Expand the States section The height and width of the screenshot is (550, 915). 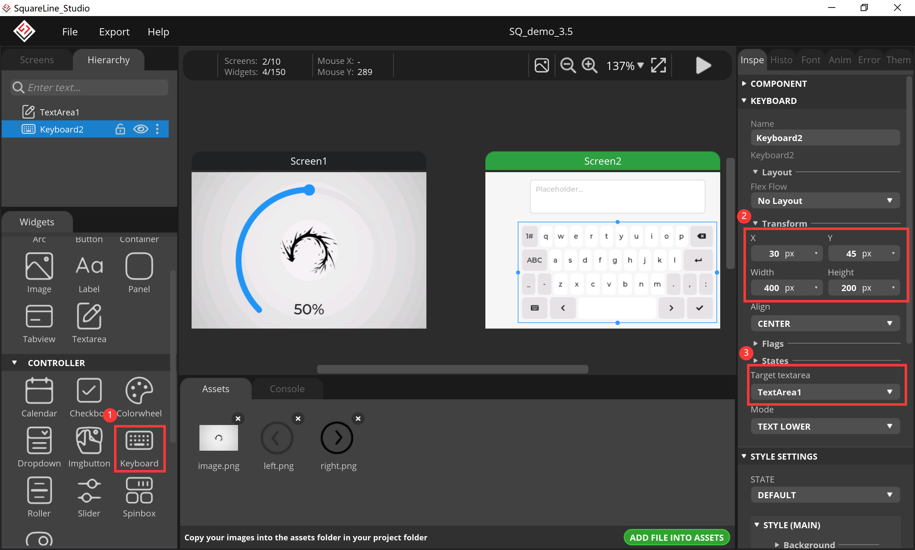click(756, 361)
